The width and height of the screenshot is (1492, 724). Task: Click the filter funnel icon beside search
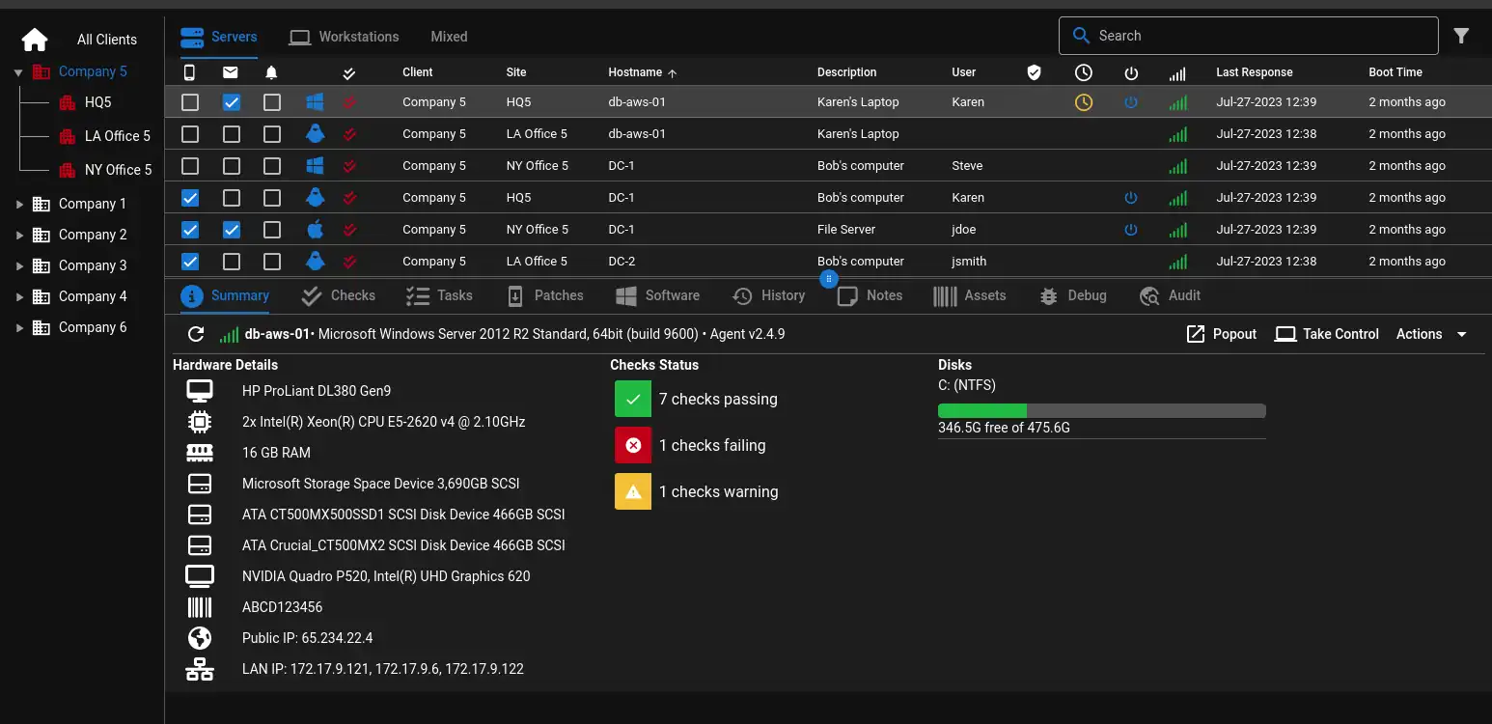click(x=1461, y=36)
